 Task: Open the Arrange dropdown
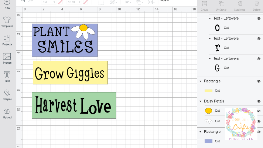pyautogui.click(x=140, y=2)
